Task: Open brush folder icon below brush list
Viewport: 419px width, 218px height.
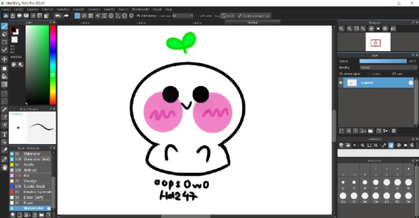Action: click(41, 215)
